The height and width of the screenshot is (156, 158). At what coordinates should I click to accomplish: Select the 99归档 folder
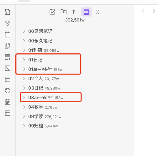point(43,126)
